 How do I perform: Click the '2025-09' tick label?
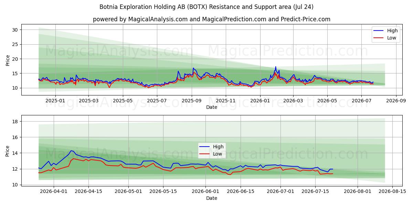[x=192, y=101]
